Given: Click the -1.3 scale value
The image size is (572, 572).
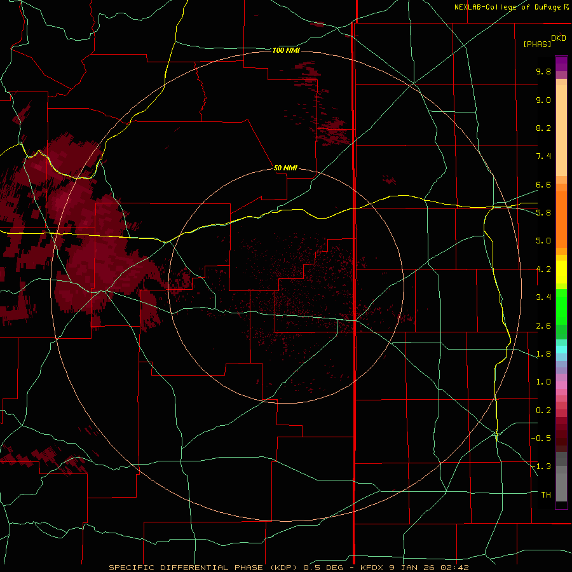Looking at the screenshot, I should (x=541, y=466).
